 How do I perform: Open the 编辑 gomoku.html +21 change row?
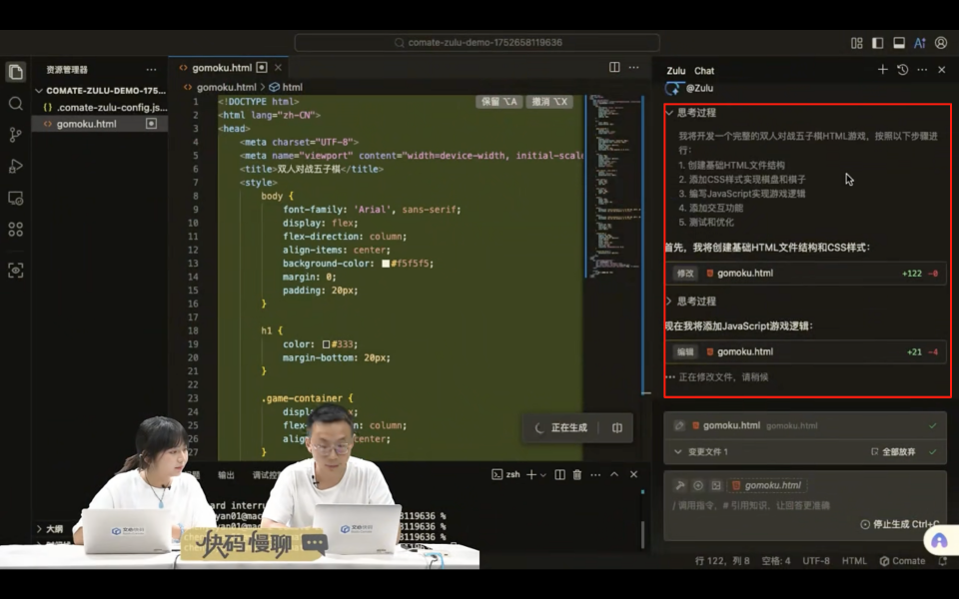click(x=805, y=351)
